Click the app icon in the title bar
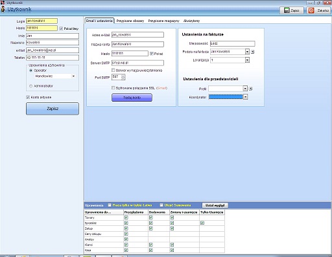 pos(3,3)
